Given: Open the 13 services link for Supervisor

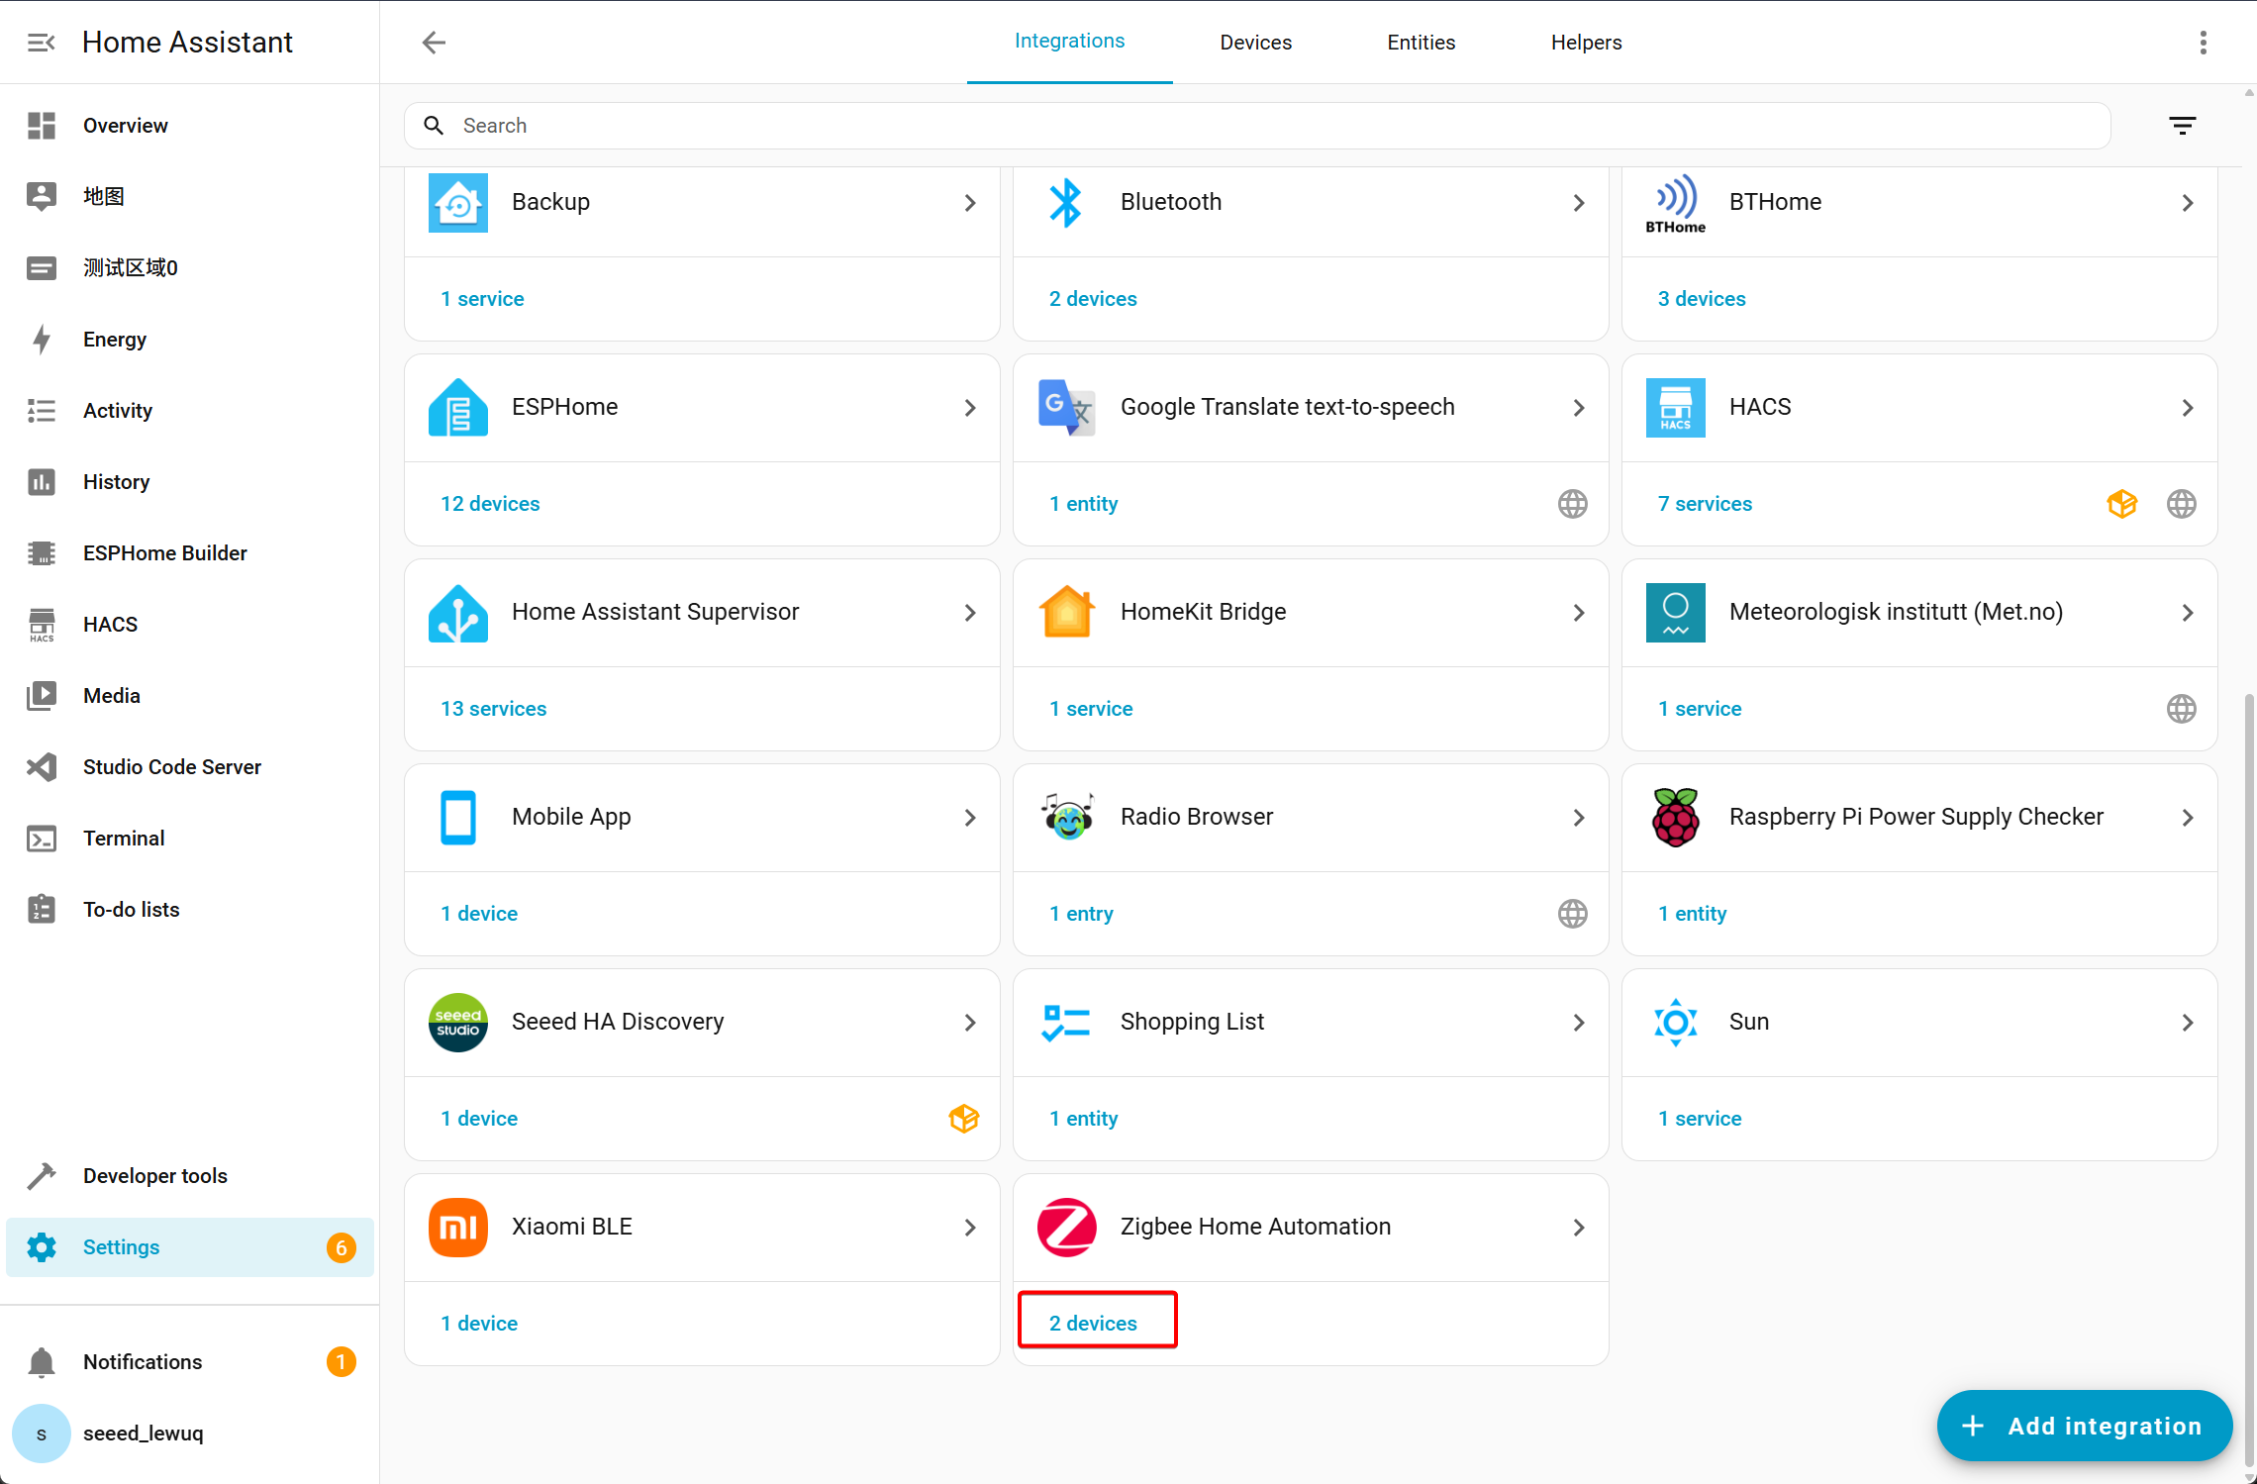Looking at the screenshot, I should tap(493, 709).
